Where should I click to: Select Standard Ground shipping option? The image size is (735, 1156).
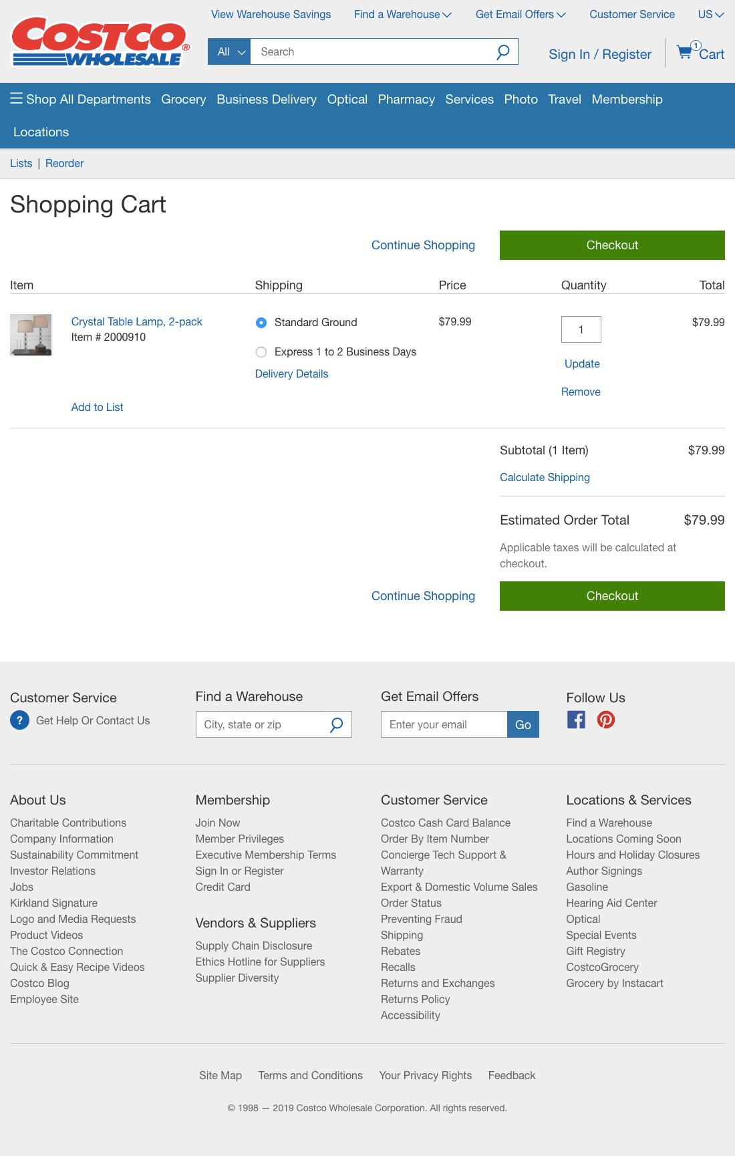[261, 323]
